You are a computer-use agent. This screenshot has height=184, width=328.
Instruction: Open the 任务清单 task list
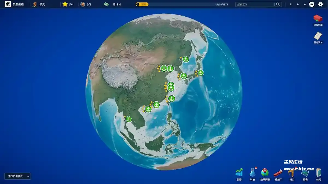click(318, 36)
